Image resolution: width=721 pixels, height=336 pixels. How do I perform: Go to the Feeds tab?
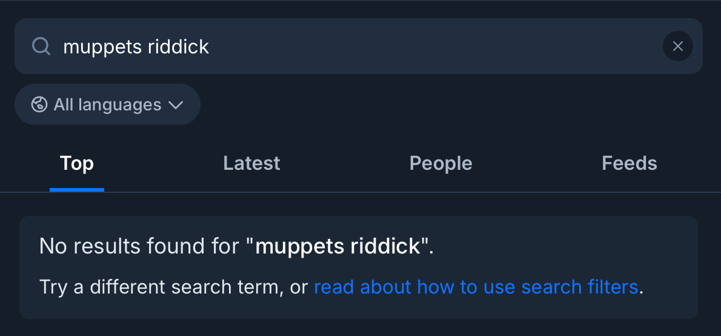pyautogui.click(x=629, y=163)
